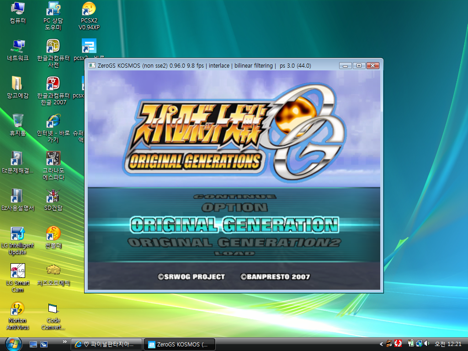Launch 썬폴더 shortcut

(53, 238)
